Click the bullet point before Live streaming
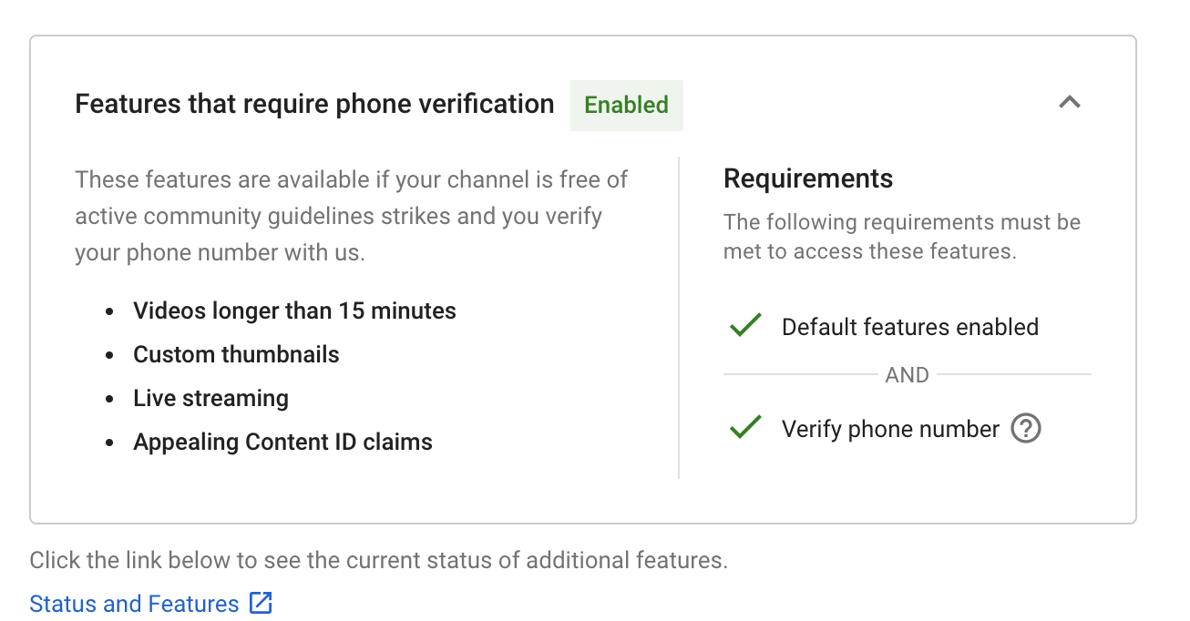1190x621 pixels. (x=110, y=399)
